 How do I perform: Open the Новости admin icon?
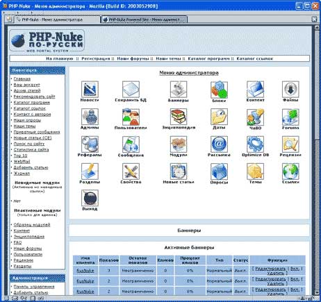pos(90,90)
